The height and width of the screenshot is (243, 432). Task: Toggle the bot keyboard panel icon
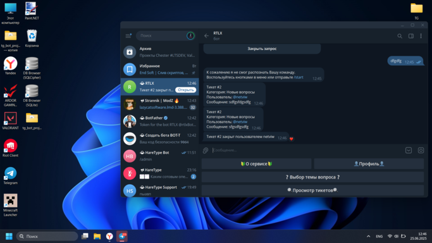click(409, 150)
